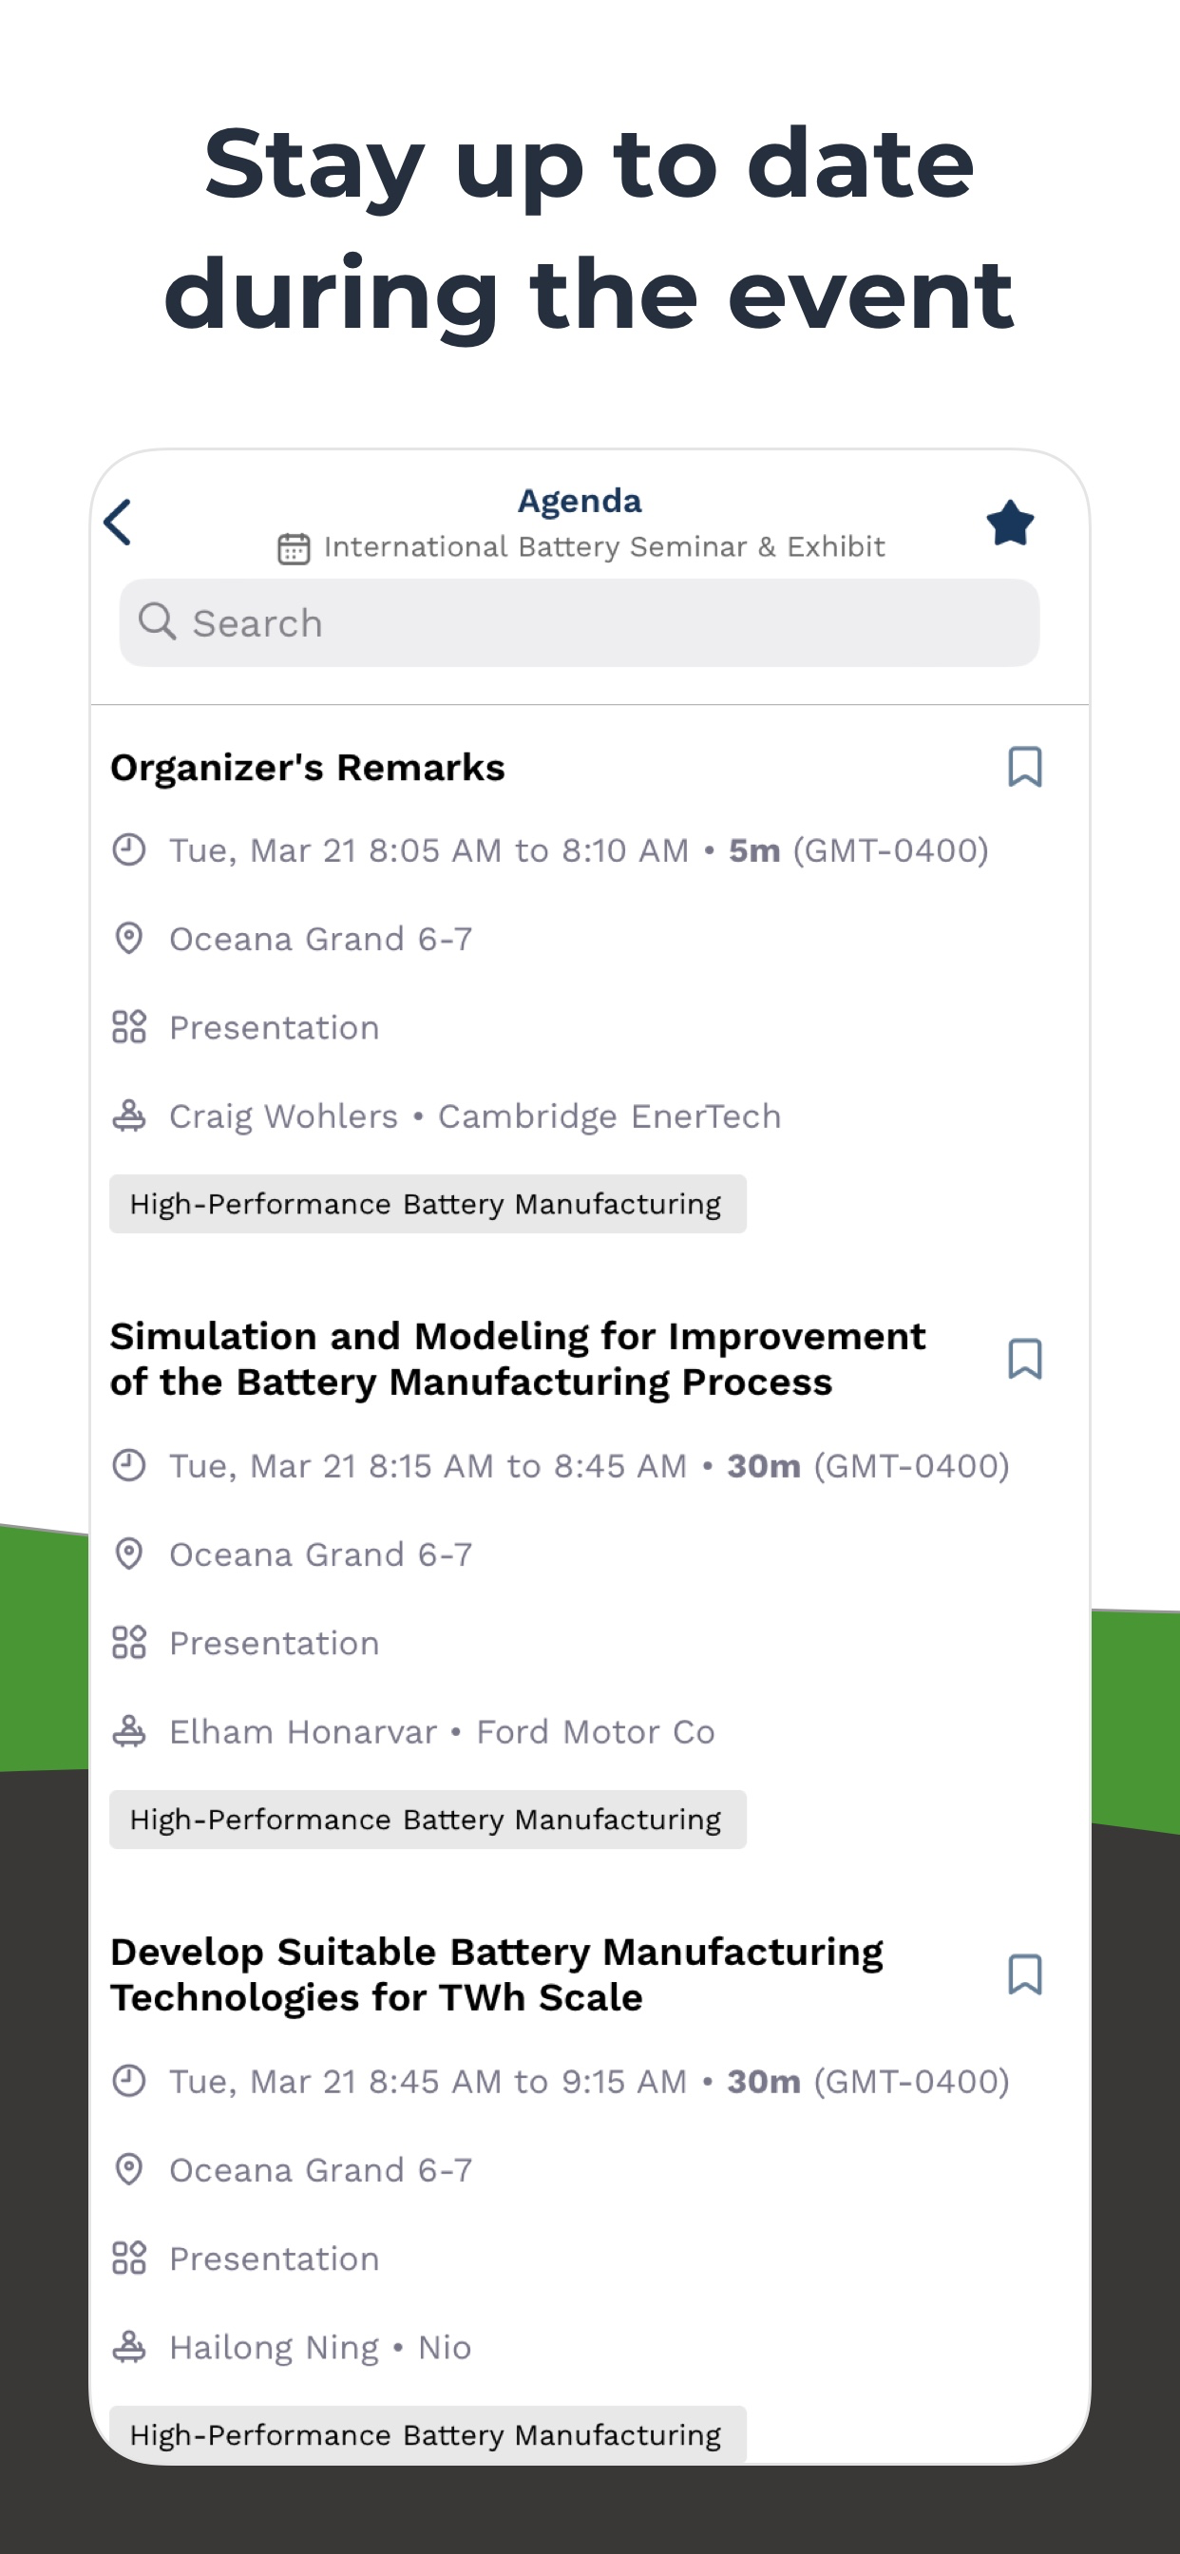The width and height of the screenshot is (1180, 2554).
Task: Open Simulation and Modeling for Improvement session
Action: [518, 1359]
